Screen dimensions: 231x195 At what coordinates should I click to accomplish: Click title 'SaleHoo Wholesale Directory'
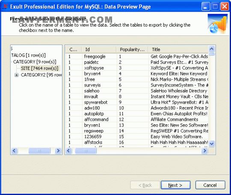pos(179,91)
